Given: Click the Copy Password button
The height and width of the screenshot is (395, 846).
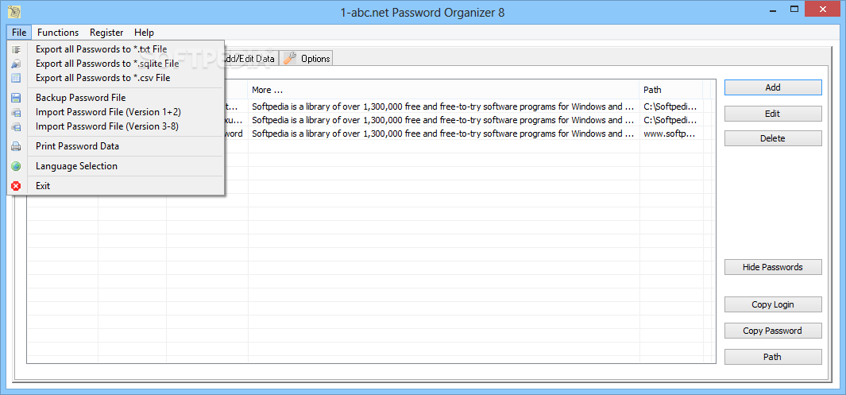Looking at the screenshot, I should coord(773,331).
